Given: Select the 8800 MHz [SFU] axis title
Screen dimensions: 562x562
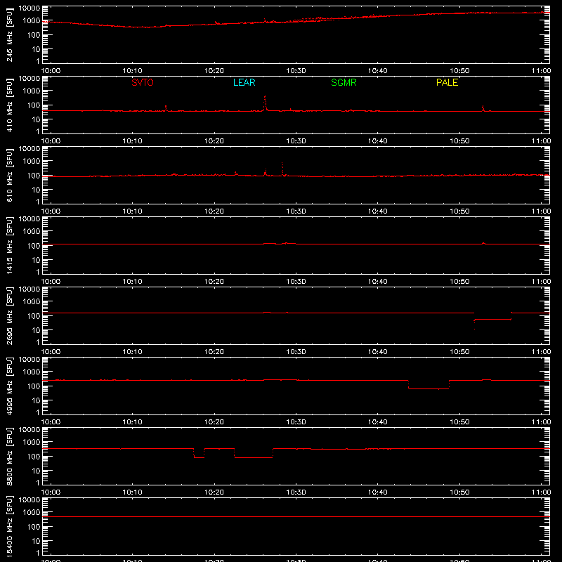Looking at the screenshot, I should click(x=9, y=456).
